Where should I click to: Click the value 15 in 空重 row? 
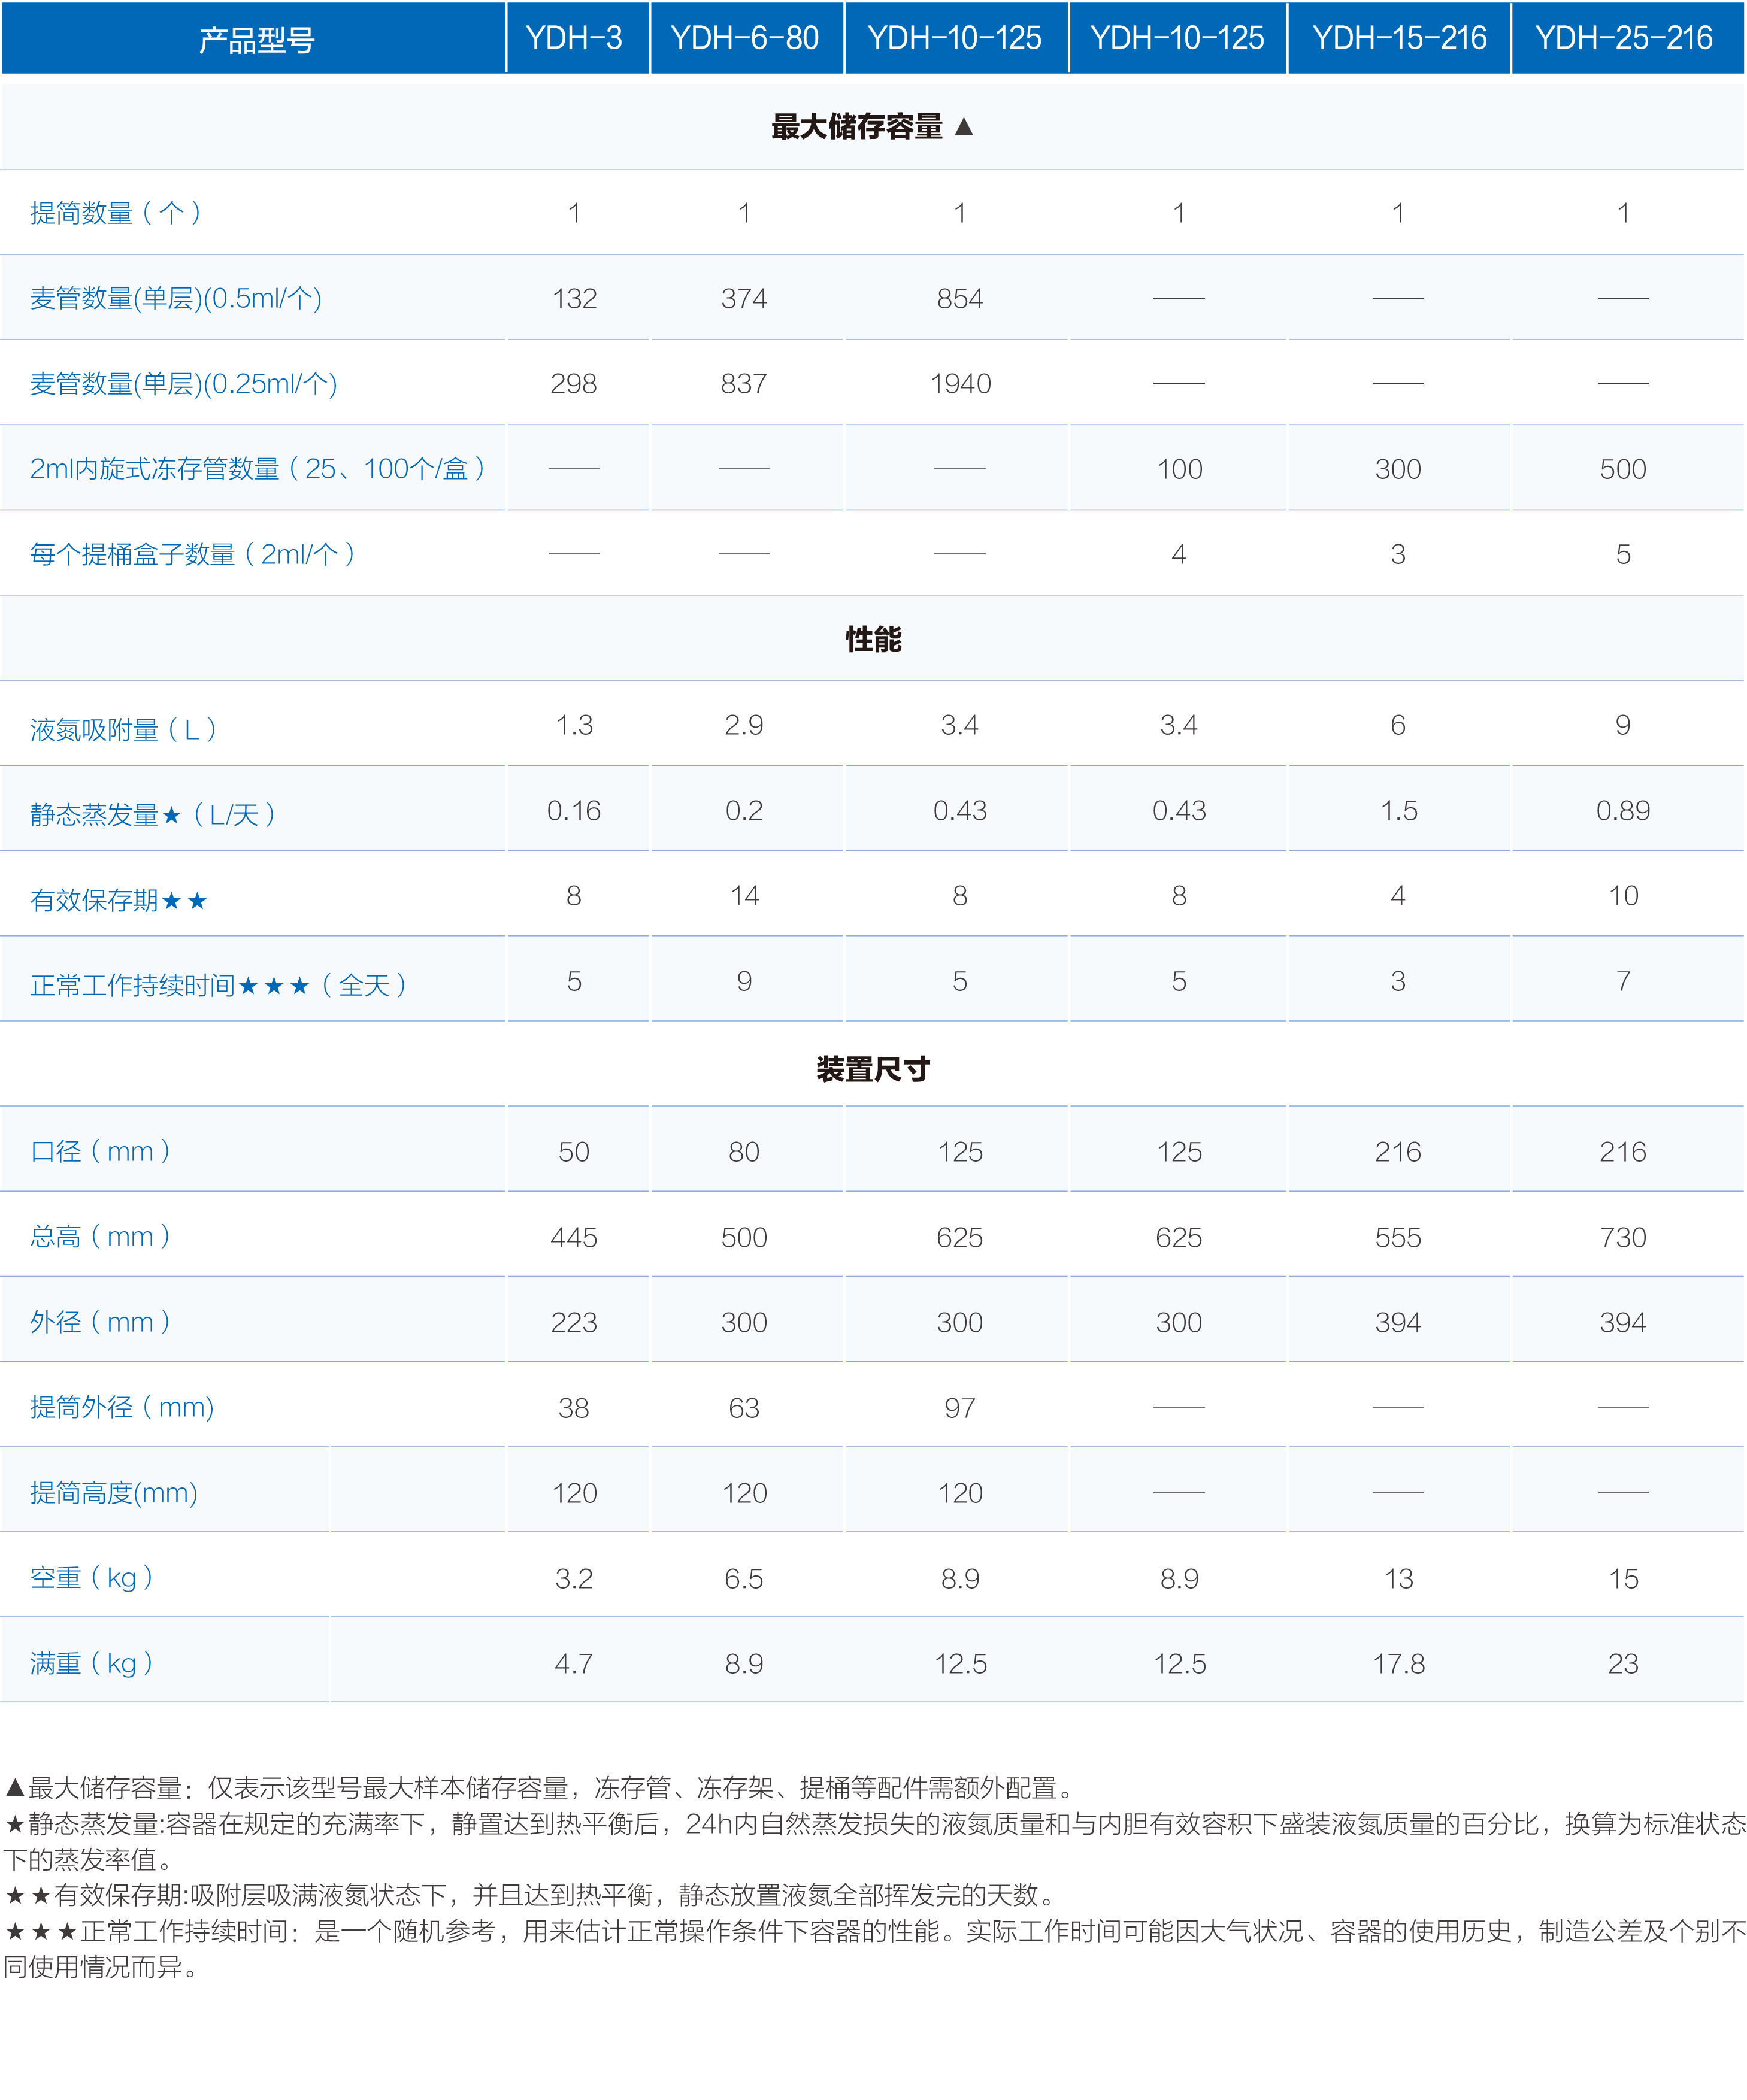point(1624,1579)
